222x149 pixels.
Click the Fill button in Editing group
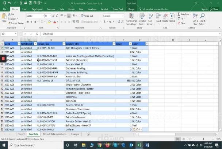[181, 19]
